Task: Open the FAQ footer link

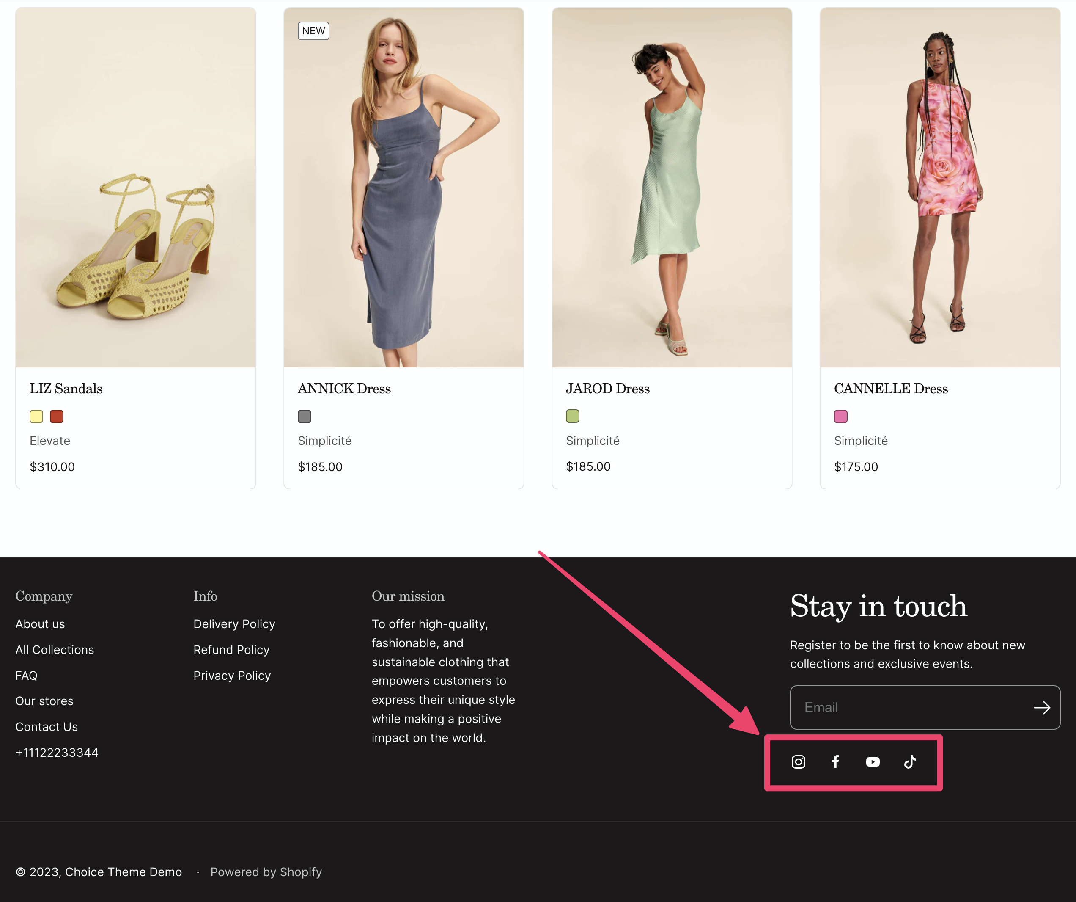Action: [x=26, y=676]
